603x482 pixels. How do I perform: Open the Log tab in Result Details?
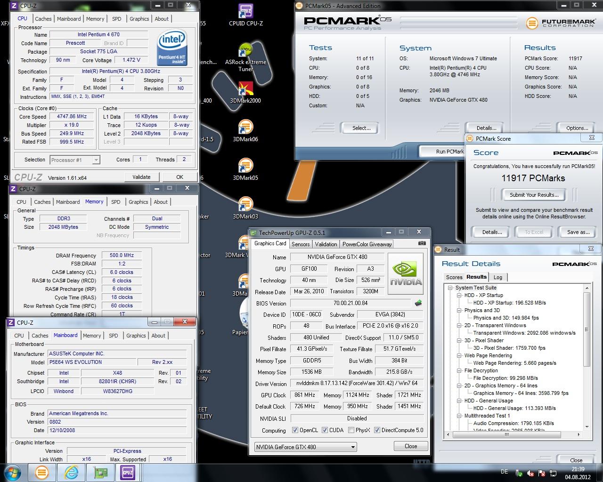tap(498, 277)
